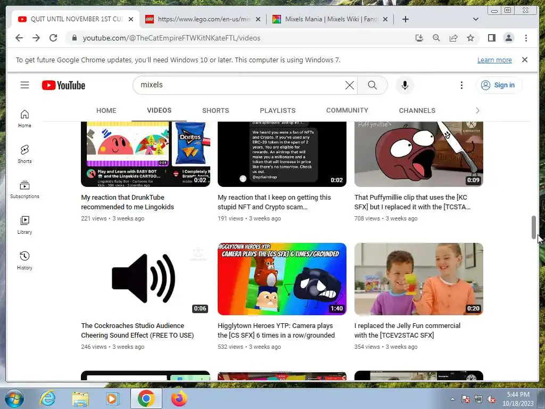
Task: Open Windows Start menu
Action: point(14,398)
